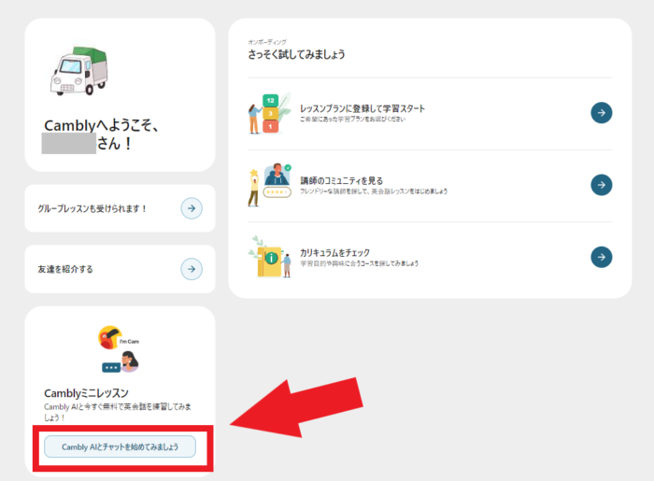Click arrow for レッスンプランに登録して学習スタート
The width and height of the screenshot is (654, 481).
pos(601,112)
